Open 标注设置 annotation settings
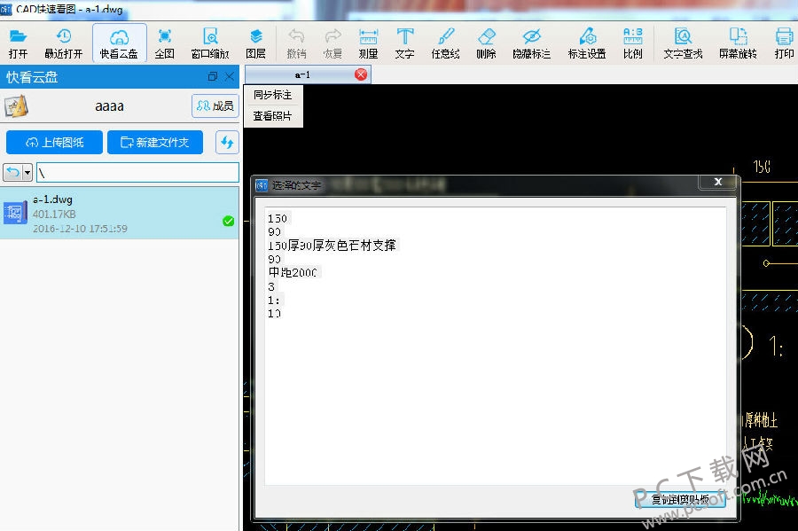Screen dimensions: 798x531 pyautogui.click(x=587, y=43)
